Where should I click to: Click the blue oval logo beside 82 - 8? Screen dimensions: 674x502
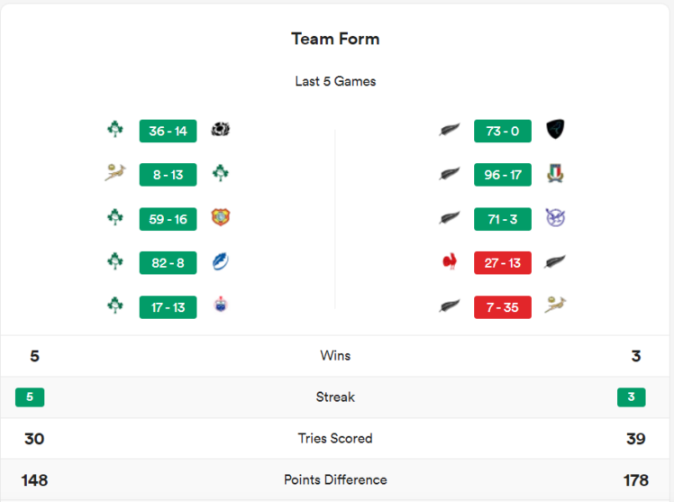(220, 261)
